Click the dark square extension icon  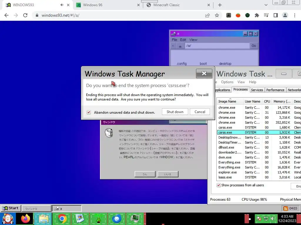pos(229,15)
